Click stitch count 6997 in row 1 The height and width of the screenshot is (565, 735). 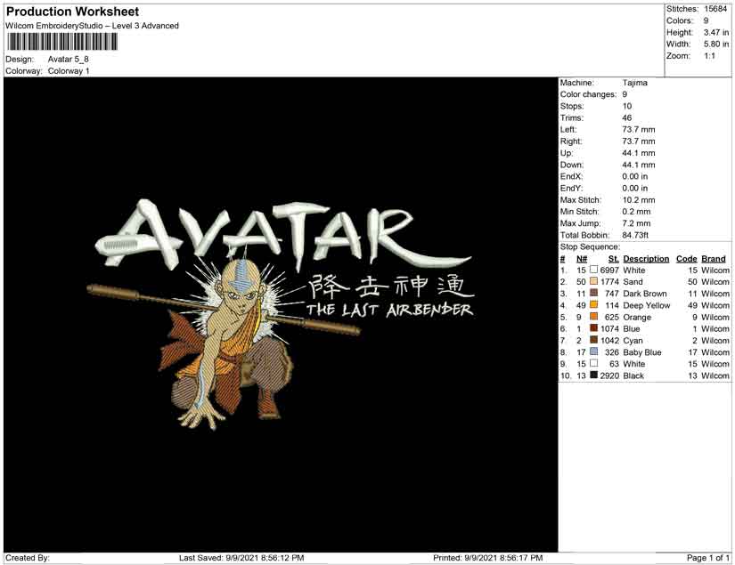[610, 270]
